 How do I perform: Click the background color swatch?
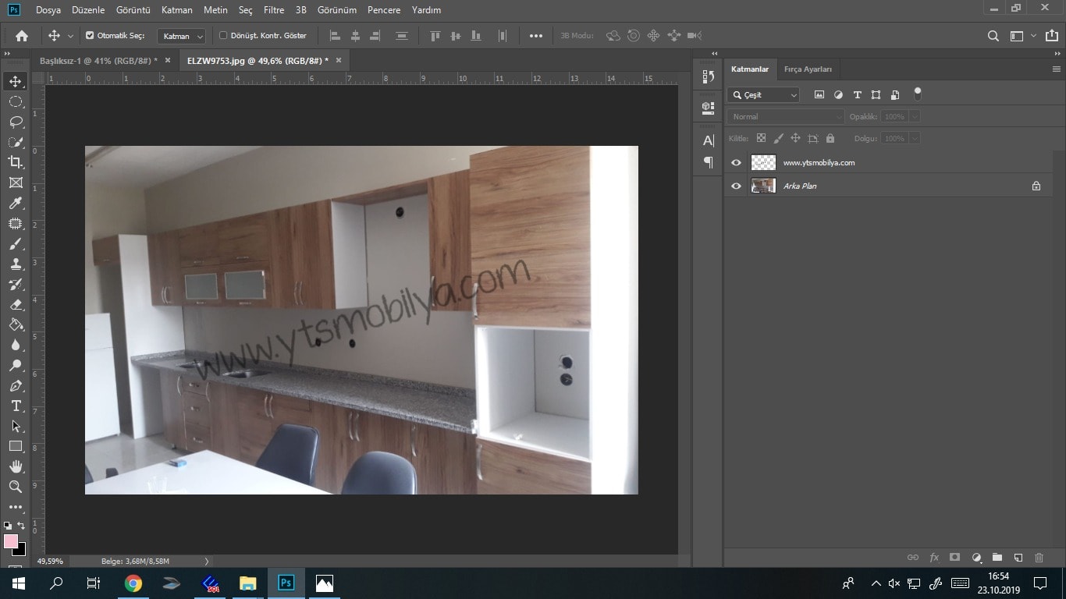20,551
